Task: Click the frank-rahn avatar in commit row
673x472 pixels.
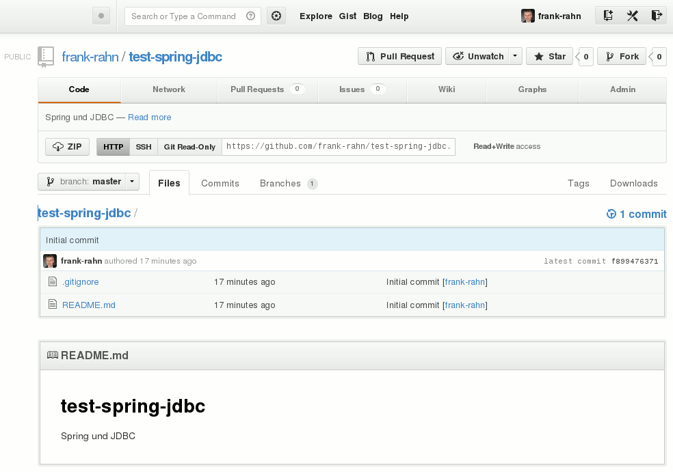Action: point(50,261)
